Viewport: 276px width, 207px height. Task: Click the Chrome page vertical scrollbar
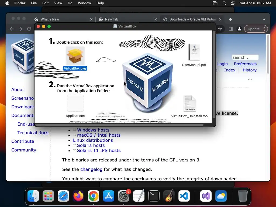[x=268, y=54]
